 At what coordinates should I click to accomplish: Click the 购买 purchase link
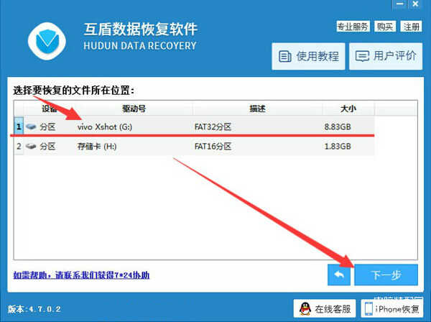385,27
